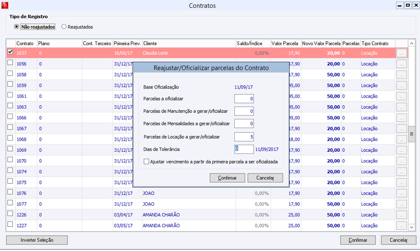Click the application icon in title bar
Screen dimensions: 420x251
(x=5, y=6)
